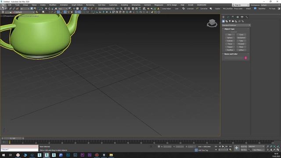The image size is (281, 158).
Task: Click the Undo arrow in main toolbar
Action: [3, 9]
